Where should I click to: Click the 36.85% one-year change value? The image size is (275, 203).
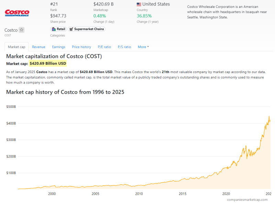144,16
